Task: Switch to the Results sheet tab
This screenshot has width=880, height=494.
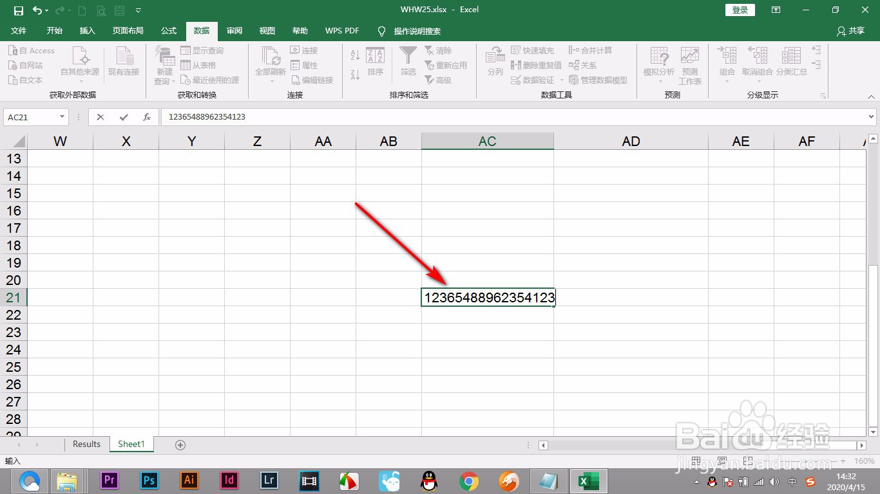Action: pyautogui.click(x=86, y=444)
